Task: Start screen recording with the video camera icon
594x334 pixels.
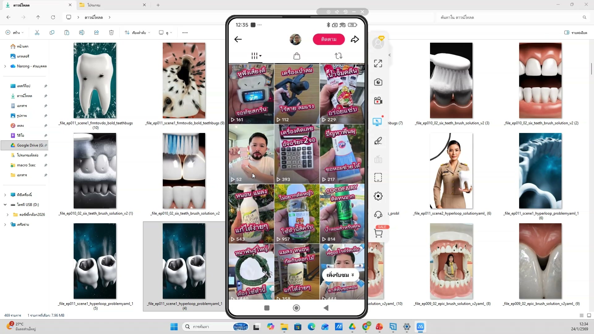Action: click(x=378, y=101)
